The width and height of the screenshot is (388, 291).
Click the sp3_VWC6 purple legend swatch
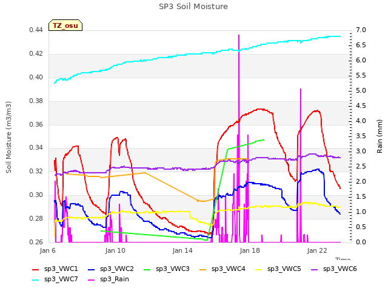pos(315,270)
